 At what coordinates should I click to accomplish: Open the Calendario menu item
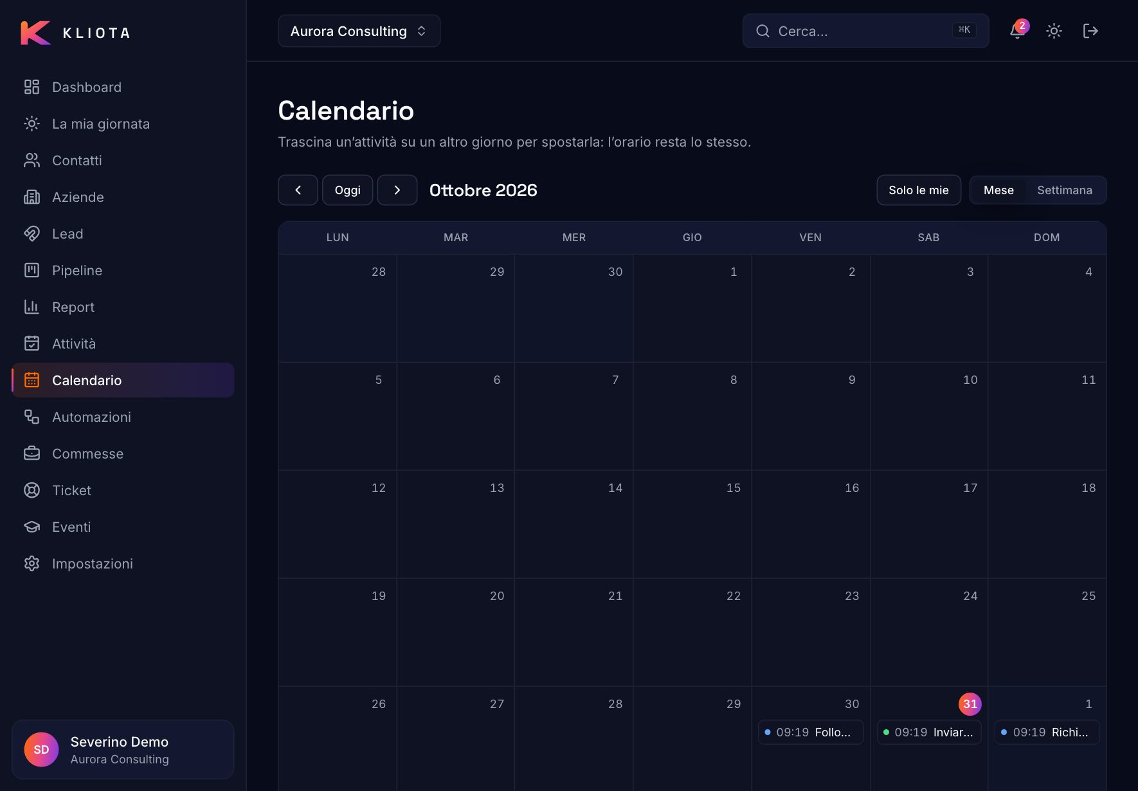123,380
